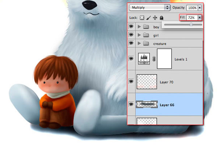The width and height of the screenshot is (217, 150).
Task: Select the creature group folder icon
Action: pyautogui.click(x=146, y=43)
